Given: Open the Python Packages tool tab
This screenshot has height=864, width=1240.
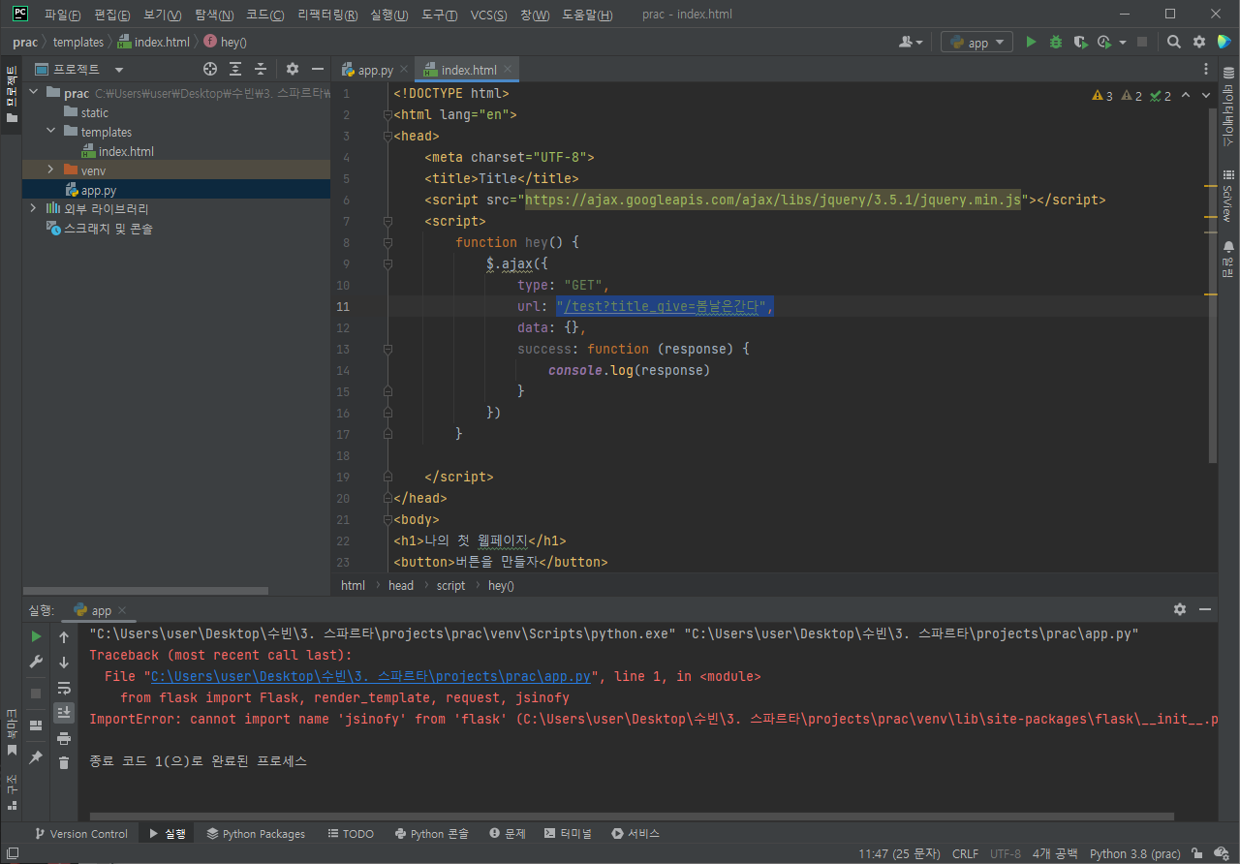Looking at the screenshot, I should coord(256,834).
